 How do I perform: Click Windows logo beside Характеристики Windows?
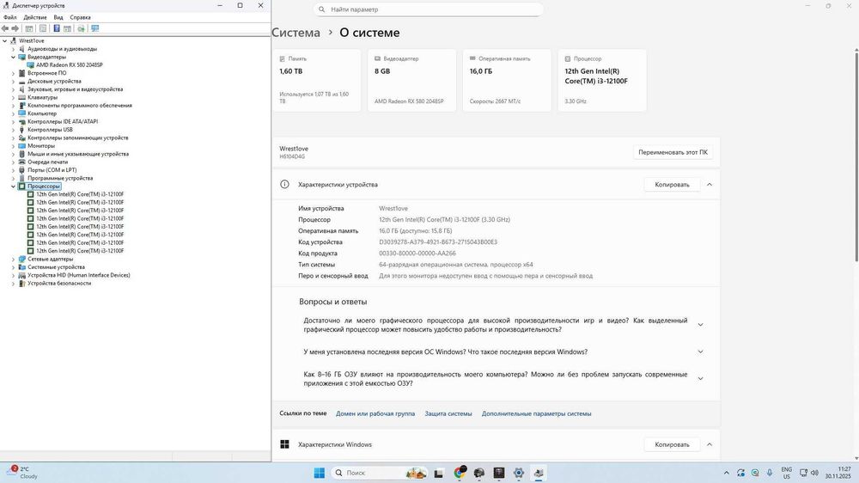(284, 444)
